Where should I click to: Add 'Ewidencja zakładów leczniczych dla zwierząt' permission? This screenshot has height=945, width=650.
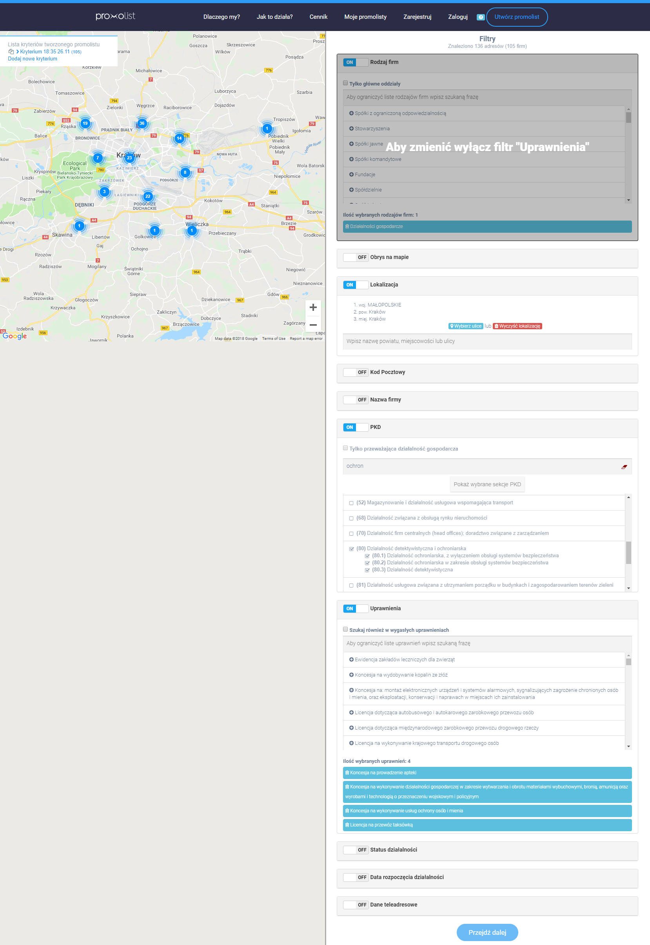[351, 660]
